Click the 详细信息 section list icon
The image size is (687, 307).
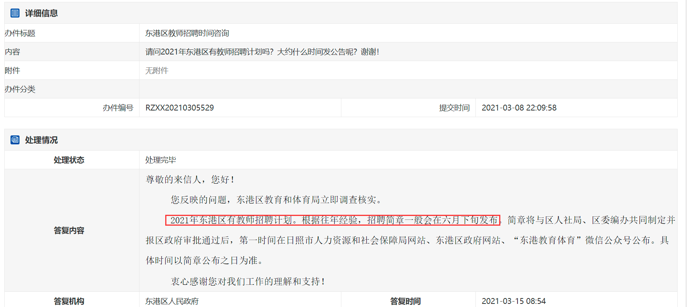click(15, 13)
